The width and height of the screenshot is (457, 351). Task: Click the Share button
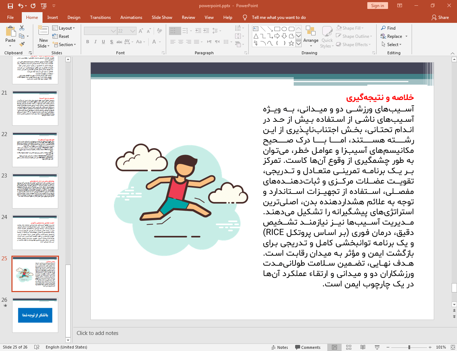click(440, 17)
